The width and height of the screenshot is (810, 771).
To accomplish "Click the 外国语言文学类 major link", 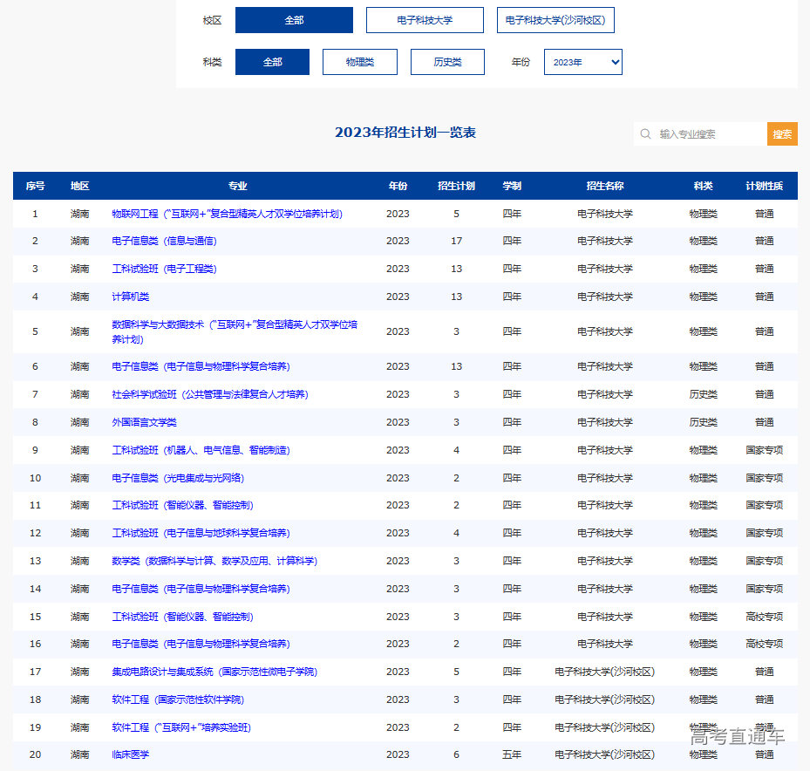I will [x=144, y=422].
